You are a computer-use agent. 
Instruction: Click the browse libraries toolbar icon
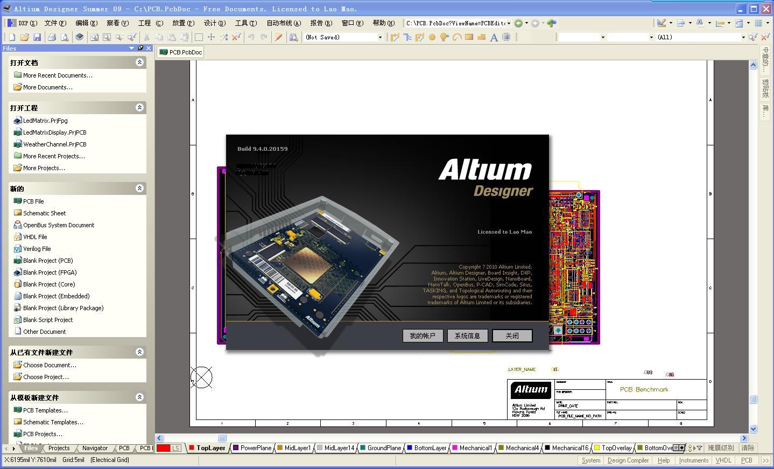tap(293, 37)
